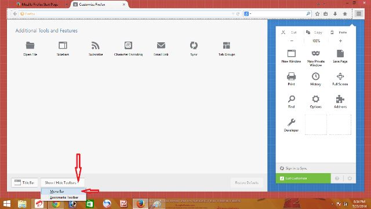The image size is (371, 209).
Task: Click the bookmarks list icon in toolbar
Action: tap(326, 14)
